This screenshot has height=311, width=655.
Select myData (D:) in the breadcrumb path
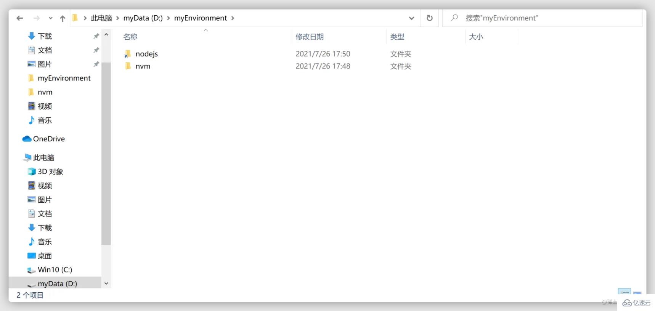[x=143, y=18]
